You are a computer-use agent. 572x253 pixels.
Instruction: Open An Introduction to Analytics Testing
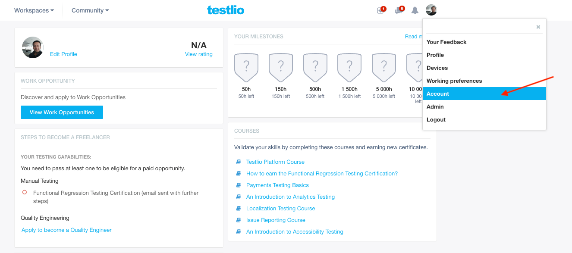(290, 197)
